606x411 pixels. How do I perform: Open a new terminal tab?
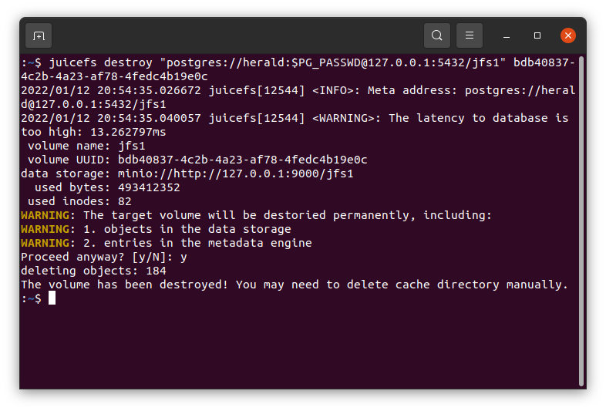coord(39,35)
